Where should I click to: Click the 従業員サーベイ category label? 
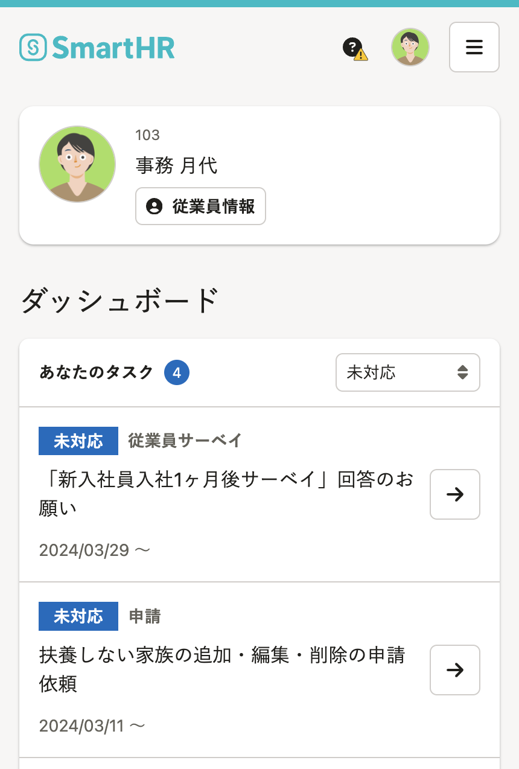coord(185,441)
